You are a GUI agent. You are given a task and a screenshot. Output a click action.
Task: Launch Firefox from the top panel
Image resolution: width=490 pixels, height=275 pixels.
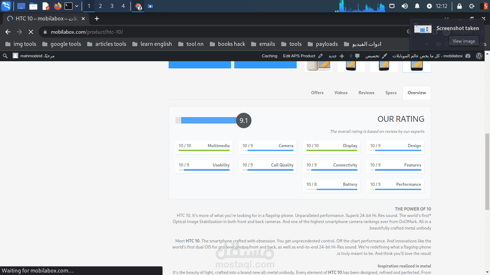[x=57, y=6]
